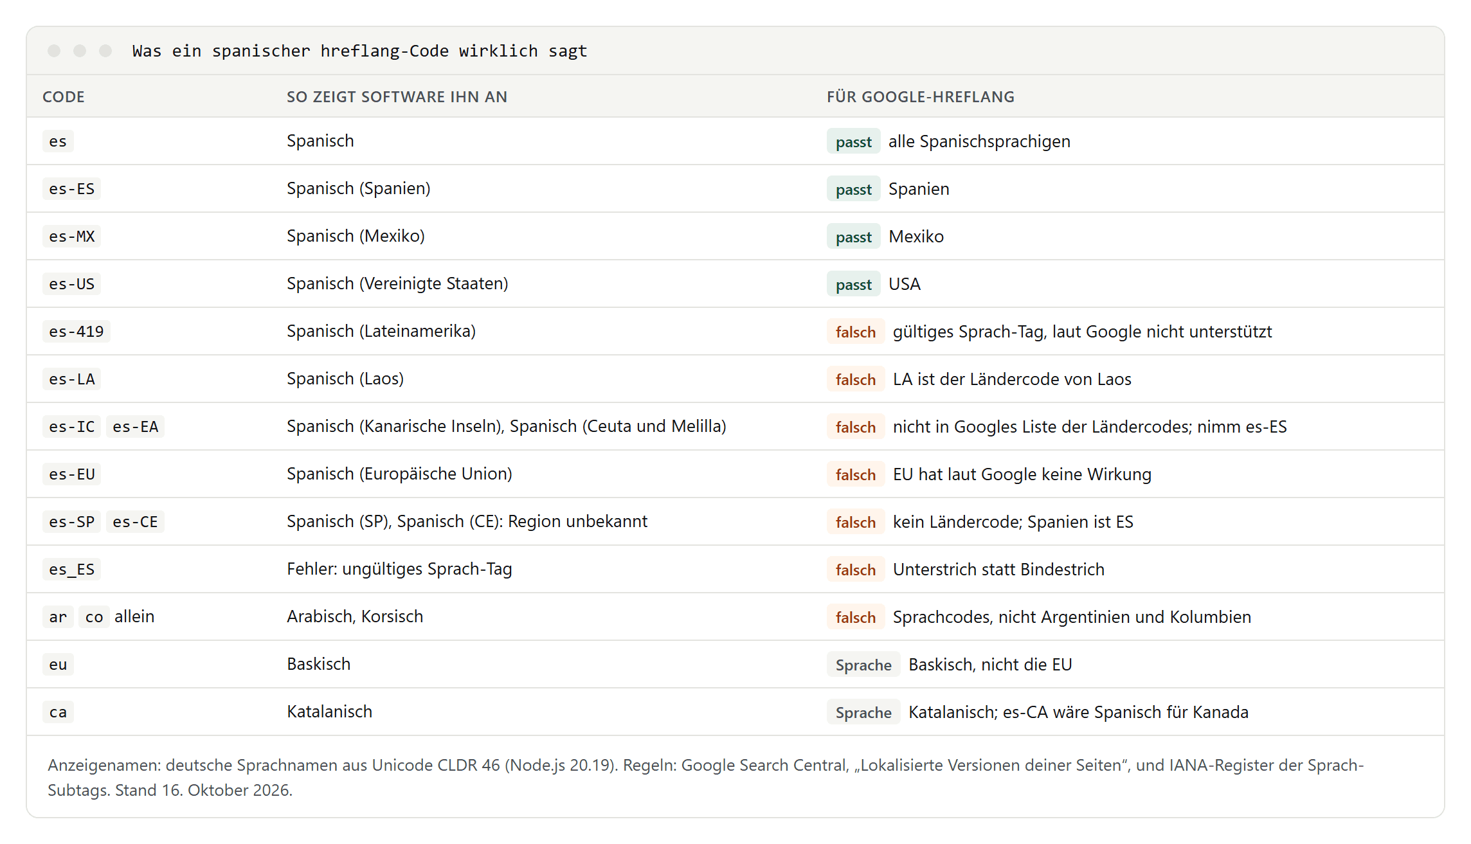This screenshot has height=844, width=1471.
Task: Select the es-LA code chip
Action: coord(71,379)
